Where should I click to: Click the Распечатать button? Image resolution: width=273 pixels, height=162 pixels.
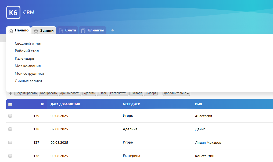click(x=118, y=93)
